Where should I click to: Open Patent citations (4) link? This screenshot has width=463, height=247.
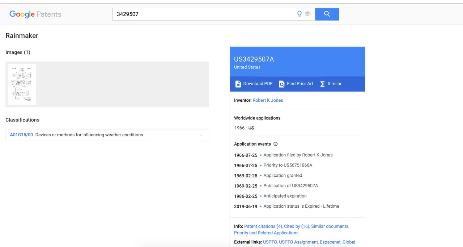263,226
